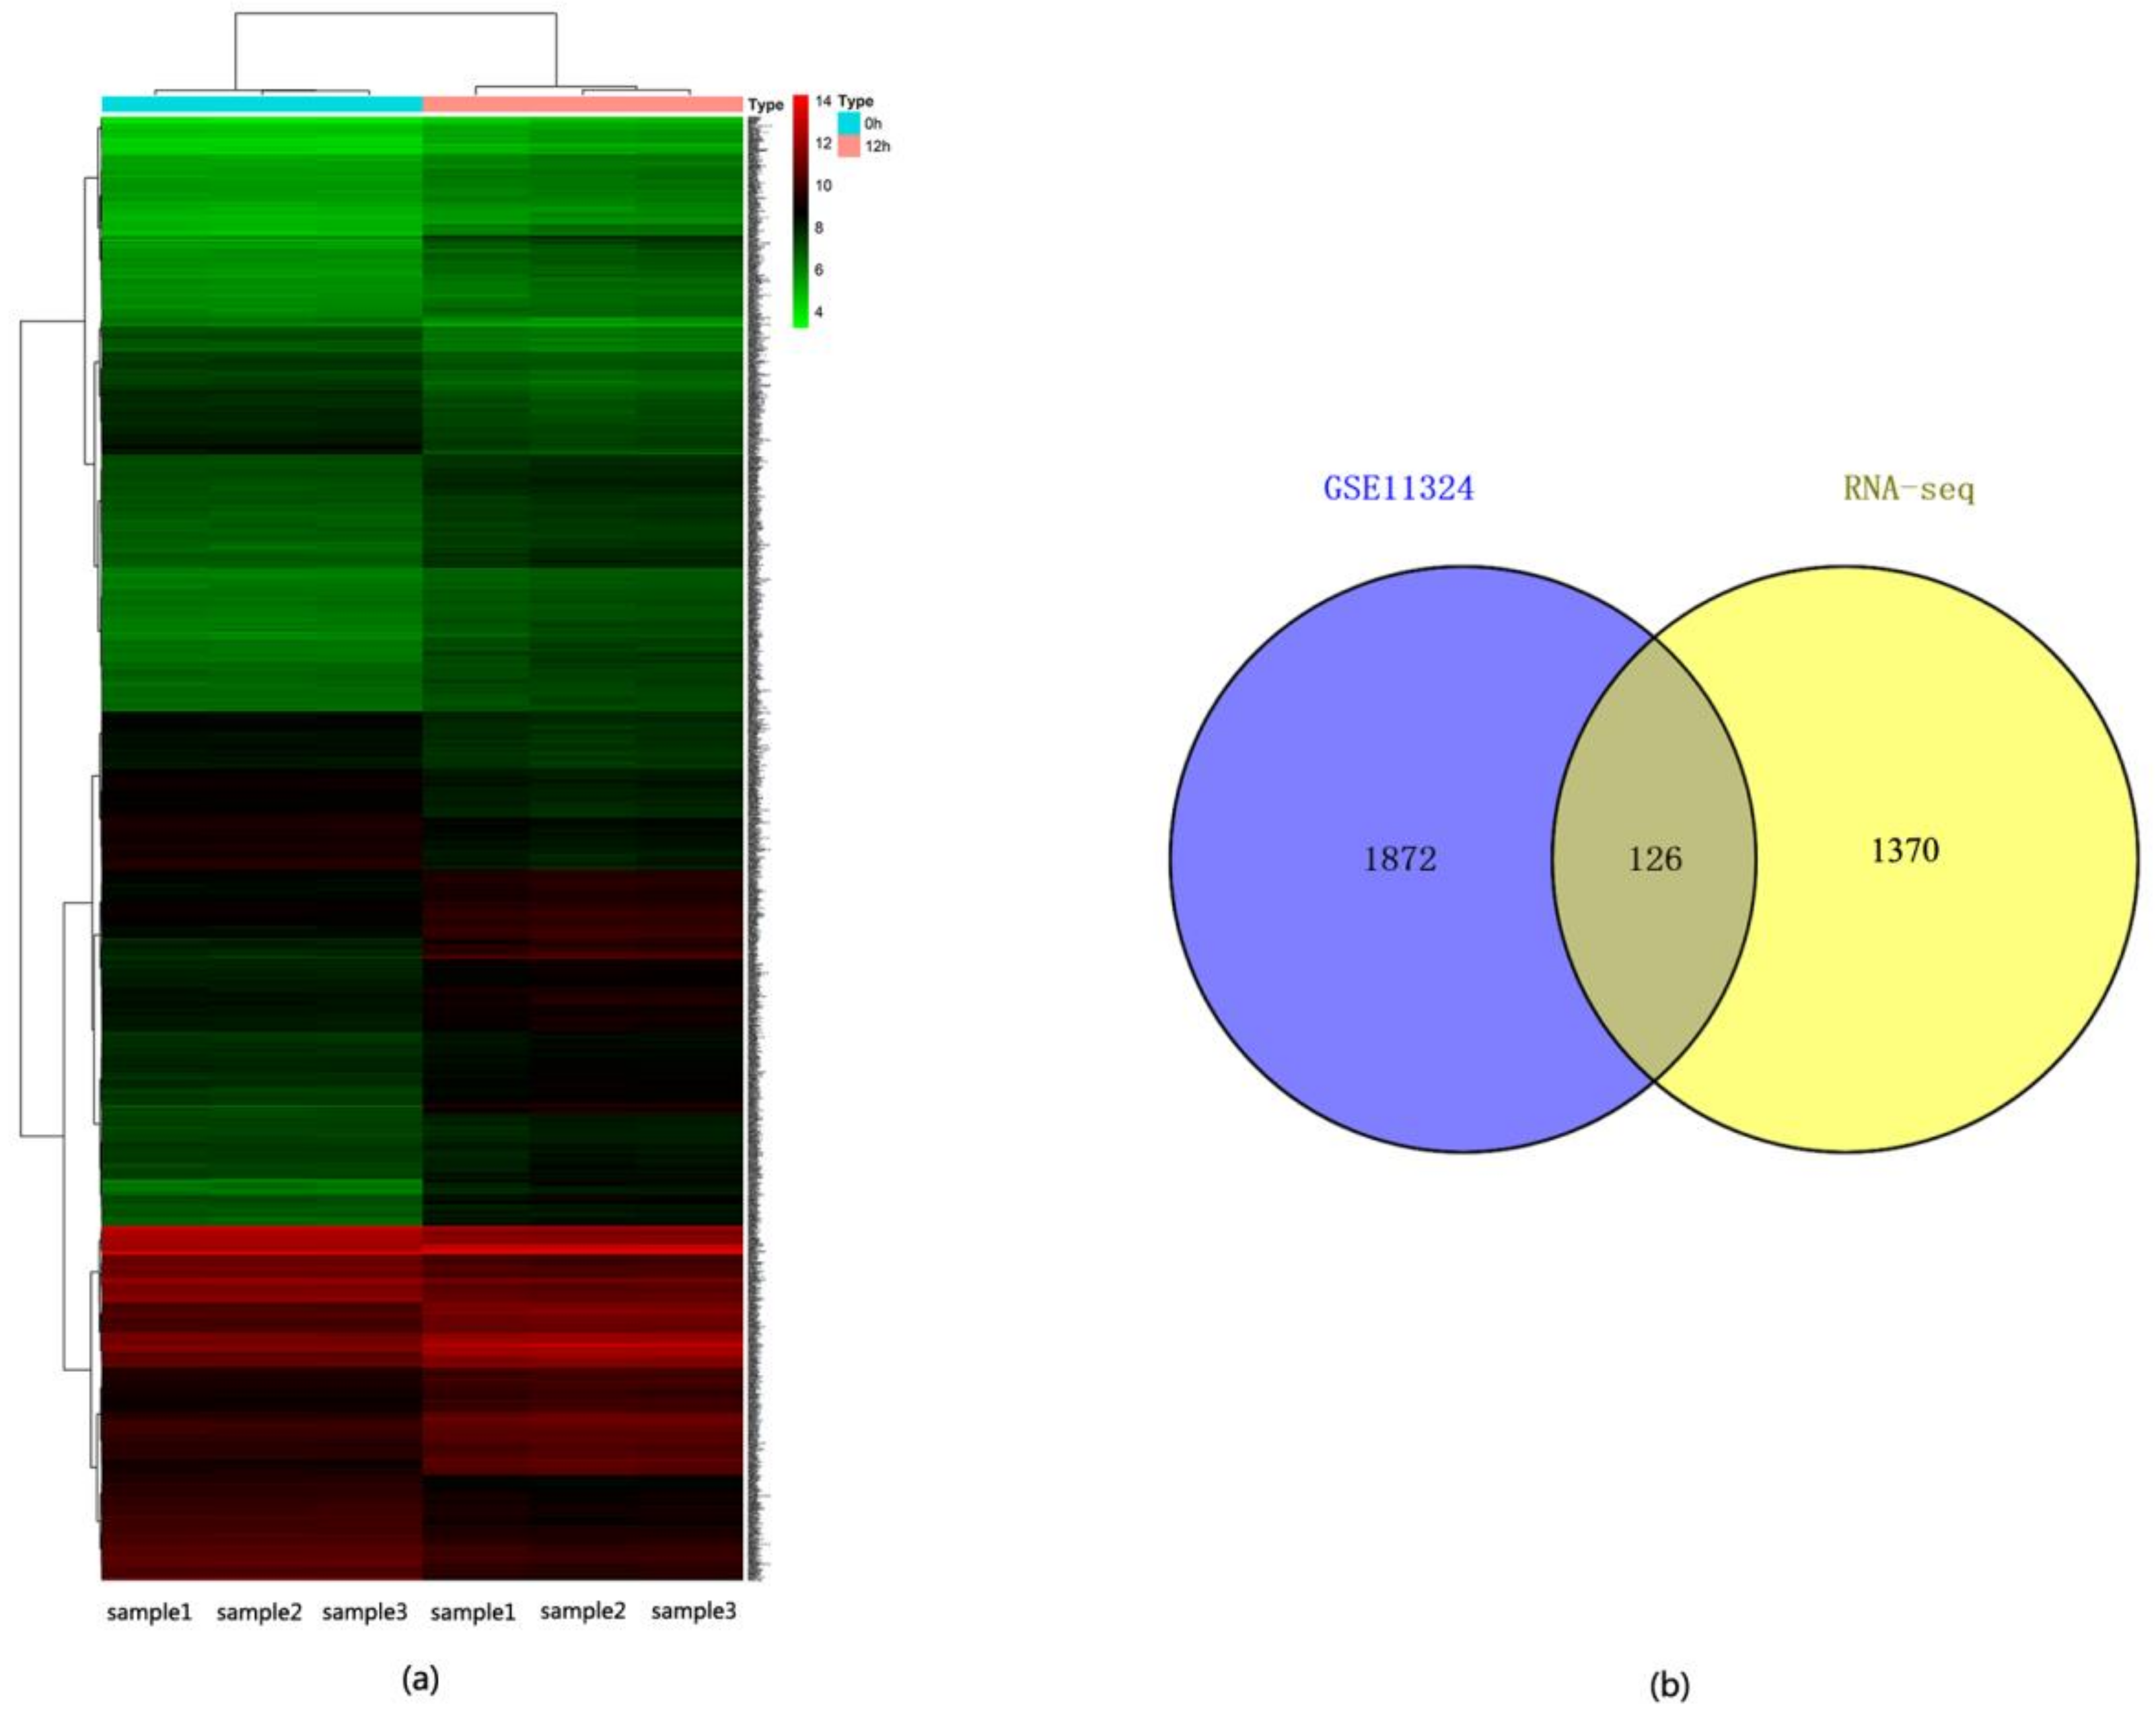Click the cyan 0h column annotation bar
The image size is (2156, 1717).
pos(262,104)
